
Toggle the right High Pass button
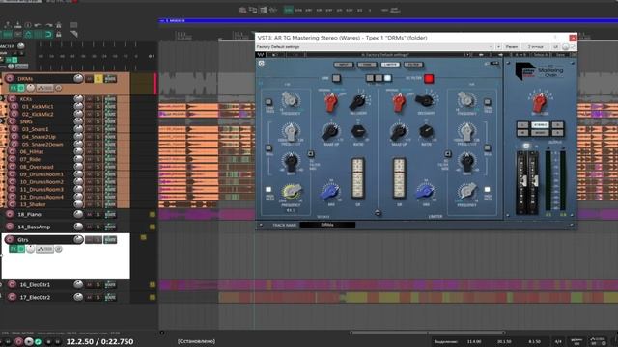pyautogui.click(x=487, y=190)
